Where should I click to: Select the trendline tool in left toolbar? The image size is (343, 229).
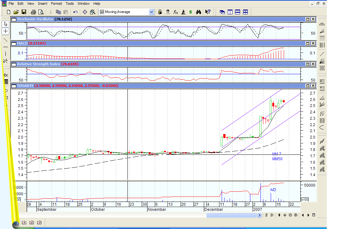[x=6, y=40]
